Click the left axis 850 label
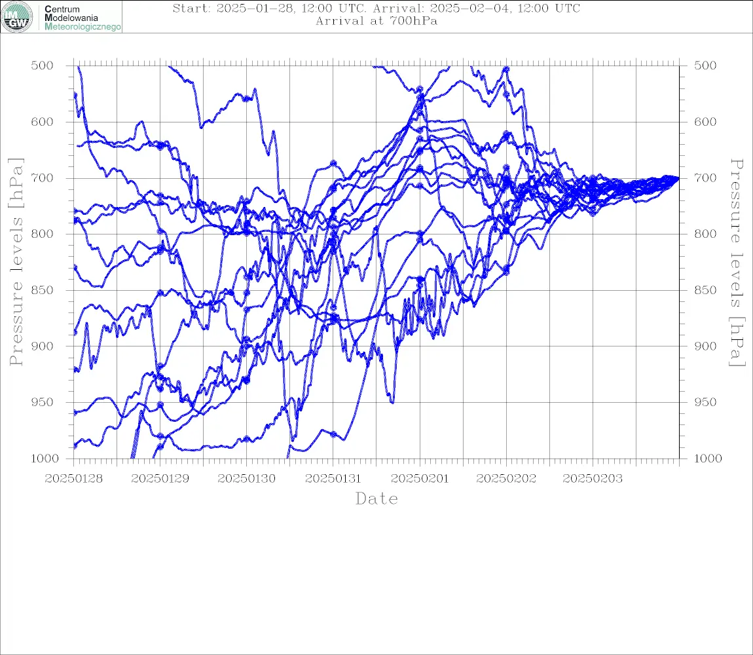 43,290
